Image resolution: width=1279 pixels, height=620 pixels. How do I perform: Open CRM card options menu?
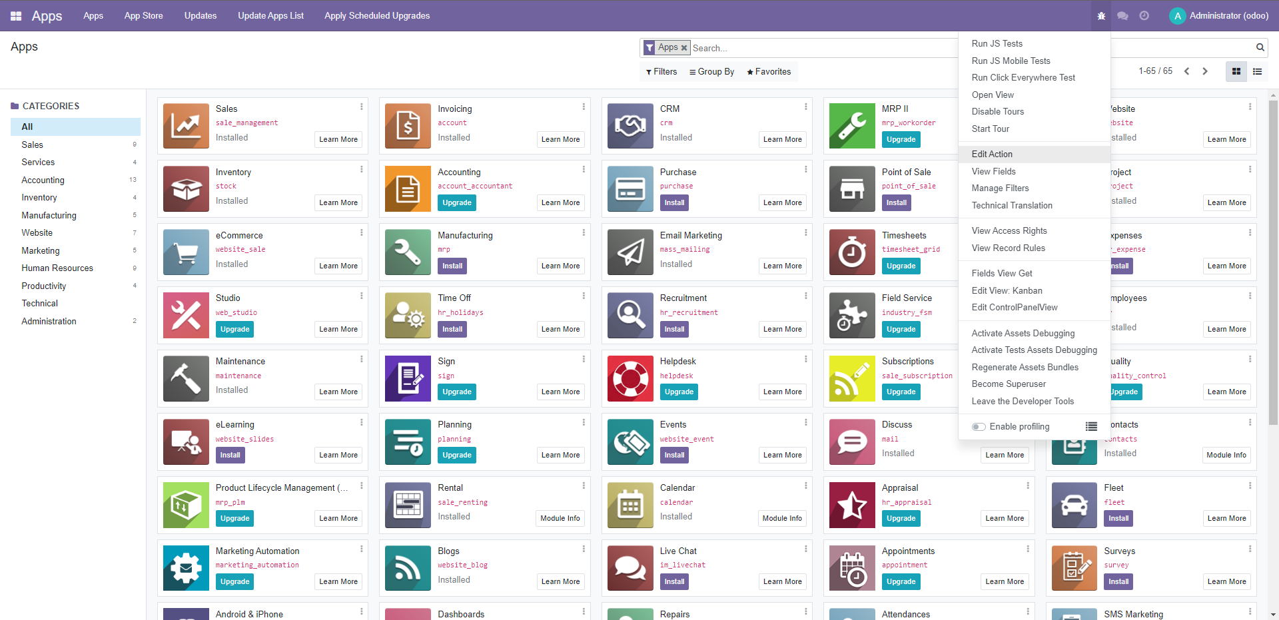click(805, 107)
